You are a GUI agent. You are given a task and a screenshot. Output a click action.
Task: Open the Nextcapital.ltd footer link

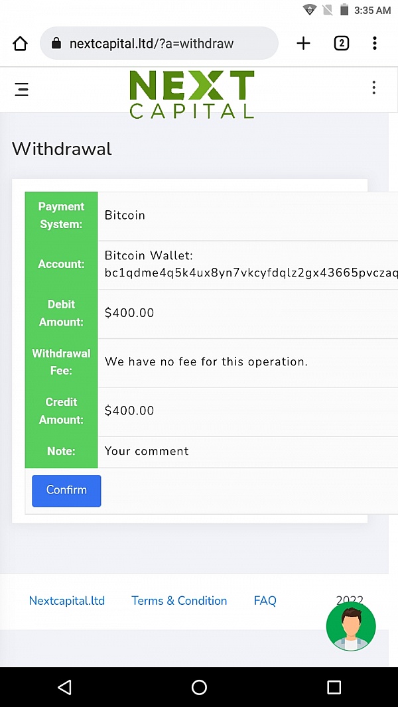(x=67, y=601)
